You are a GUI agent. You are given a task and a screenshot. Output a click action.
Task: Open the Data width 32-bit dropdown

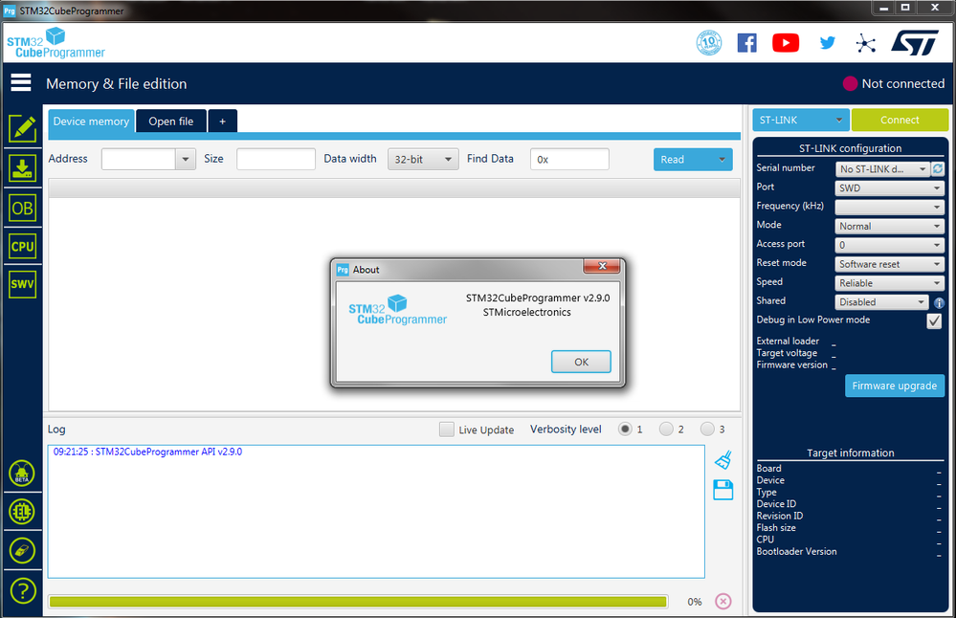point(423,160)
